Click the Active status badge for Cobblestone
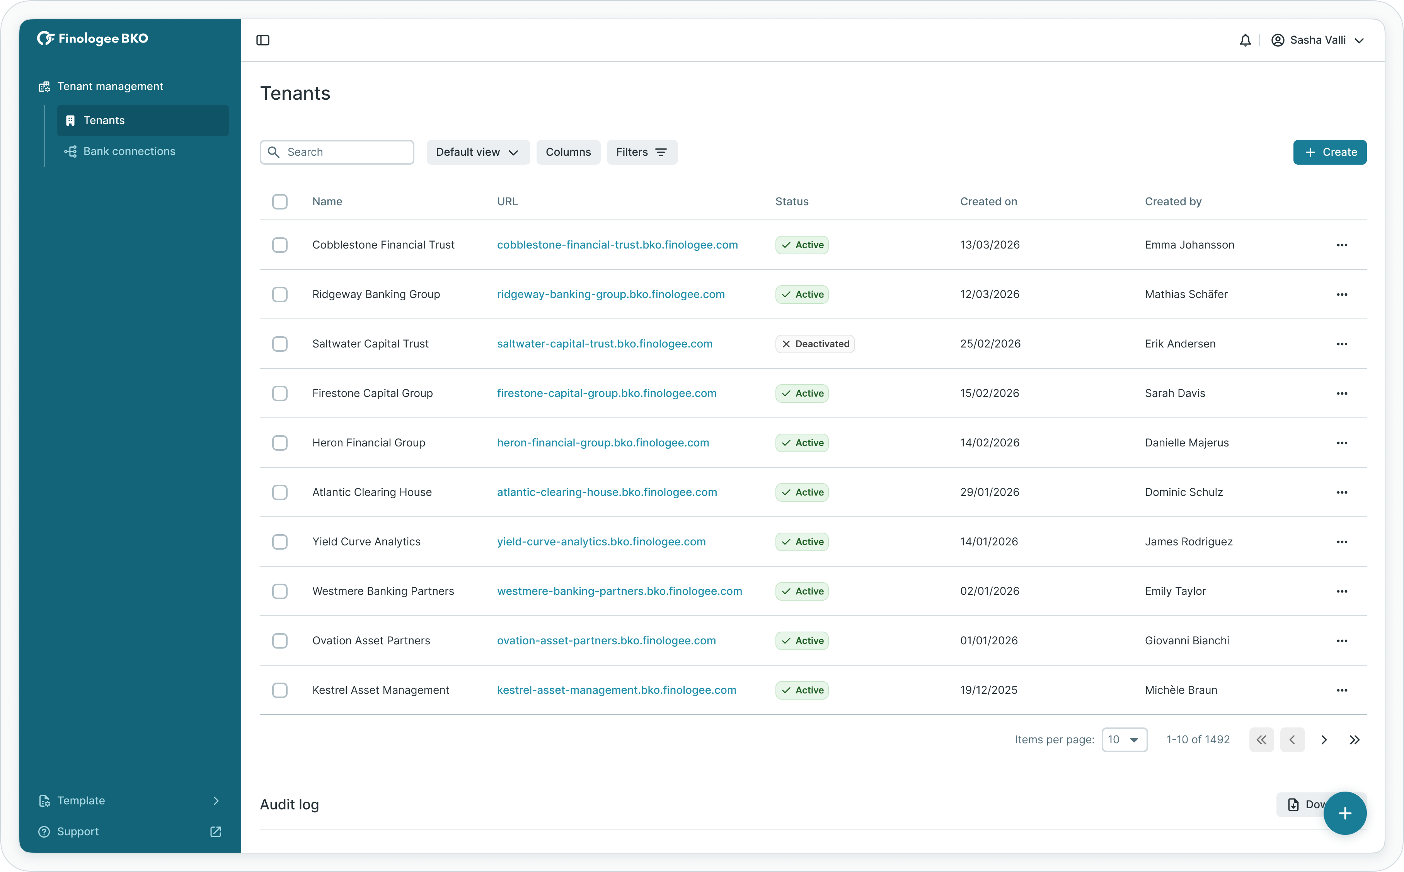 [801, 245]
